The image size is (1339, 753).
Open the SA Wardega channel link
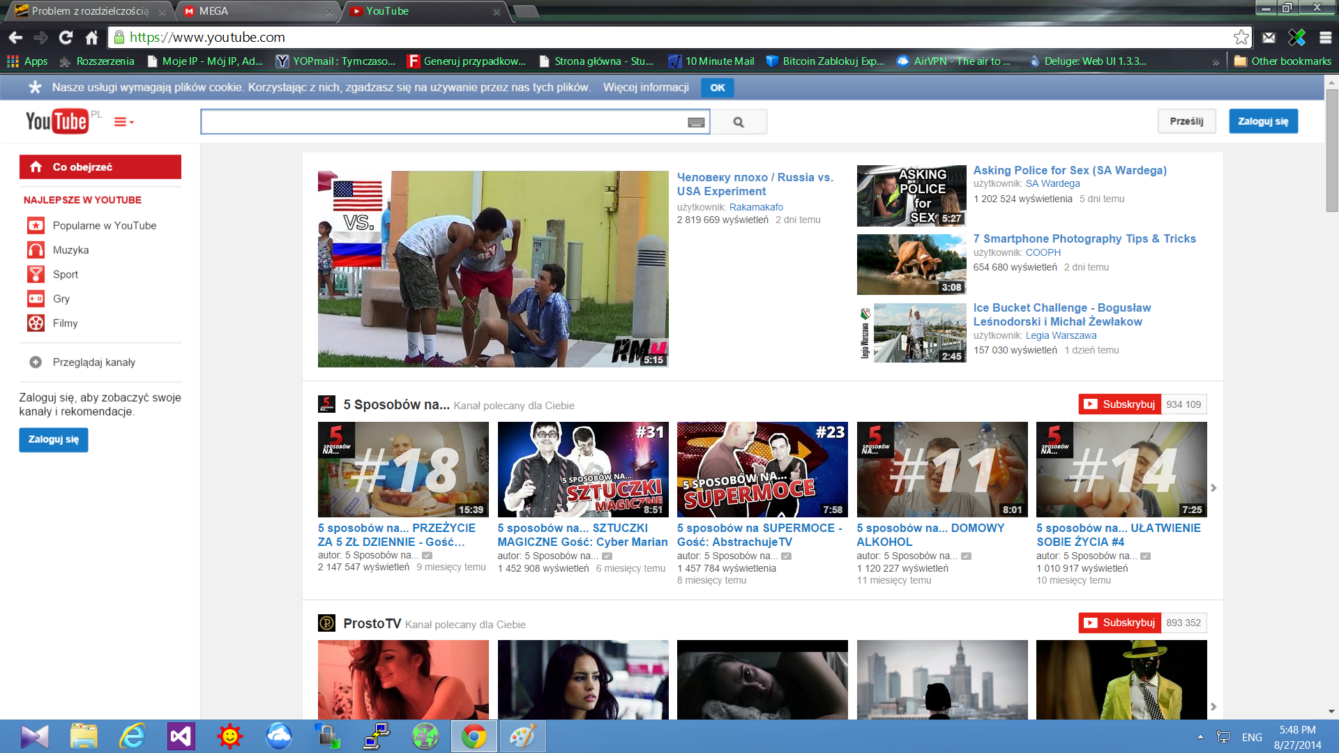coord(1052,184)
